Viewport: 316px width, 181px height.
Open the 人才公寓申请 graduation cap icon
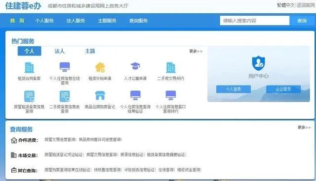click(x=135, y=66)
